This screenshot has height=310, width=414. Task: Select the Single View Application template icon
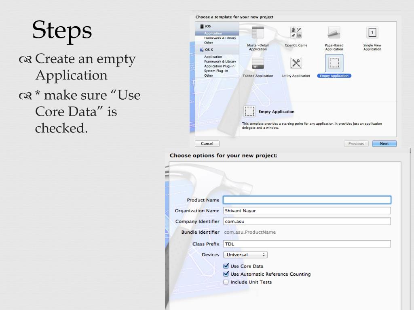click(372, 32)
